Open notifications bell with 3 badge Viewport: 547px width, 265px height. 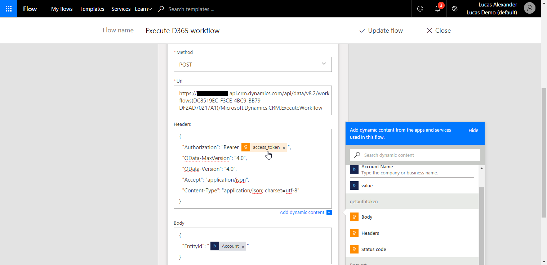click(438, 9)
